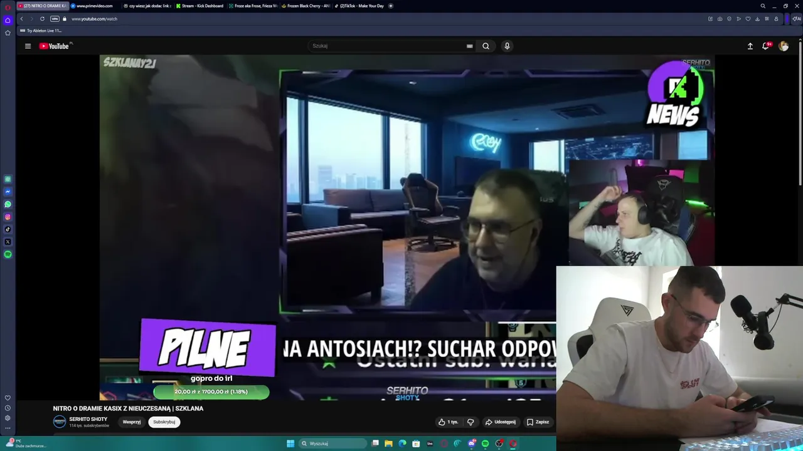Click the video title NITRO O DRAMIE KASIX
803x451 pixels.
(x=128, y=408)
